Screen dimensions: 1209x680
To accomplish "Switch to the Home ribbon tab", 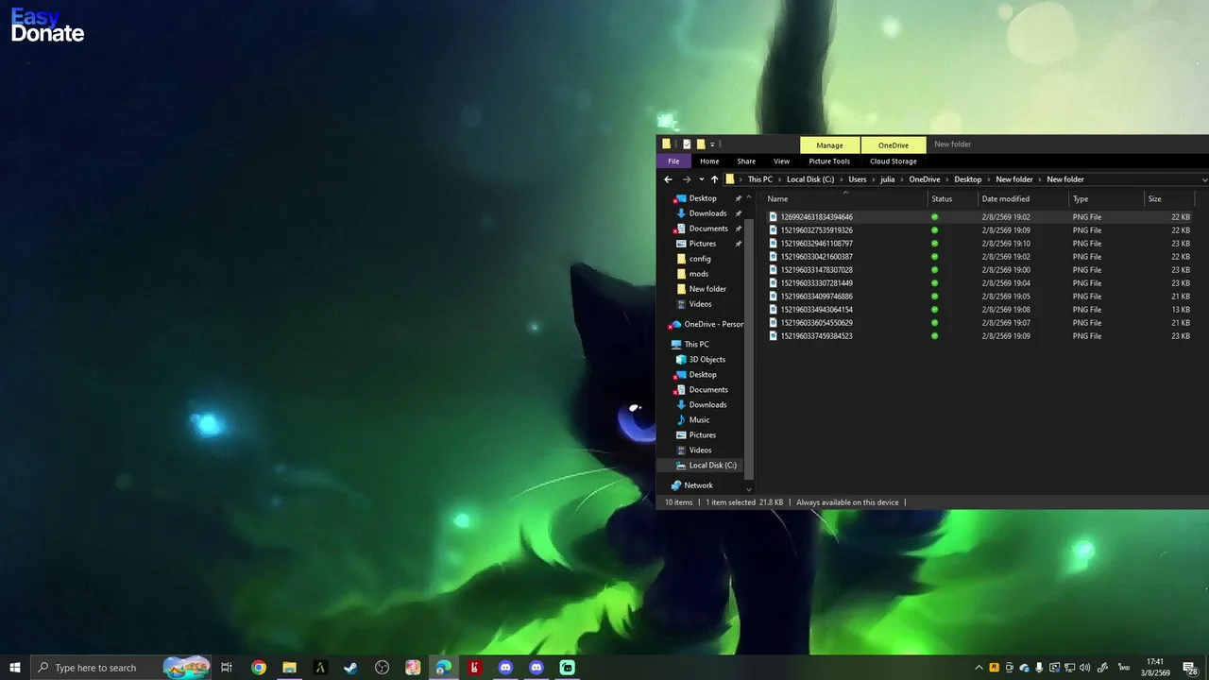I will click(x=709, y=161).
